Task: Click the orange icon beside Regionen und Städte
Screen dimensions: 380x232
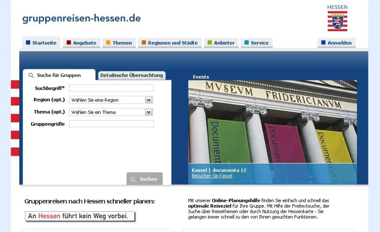Action: 144,43
